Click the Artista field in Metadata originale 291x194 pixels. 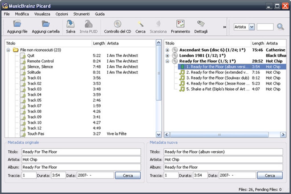click(x=81, y=159)
